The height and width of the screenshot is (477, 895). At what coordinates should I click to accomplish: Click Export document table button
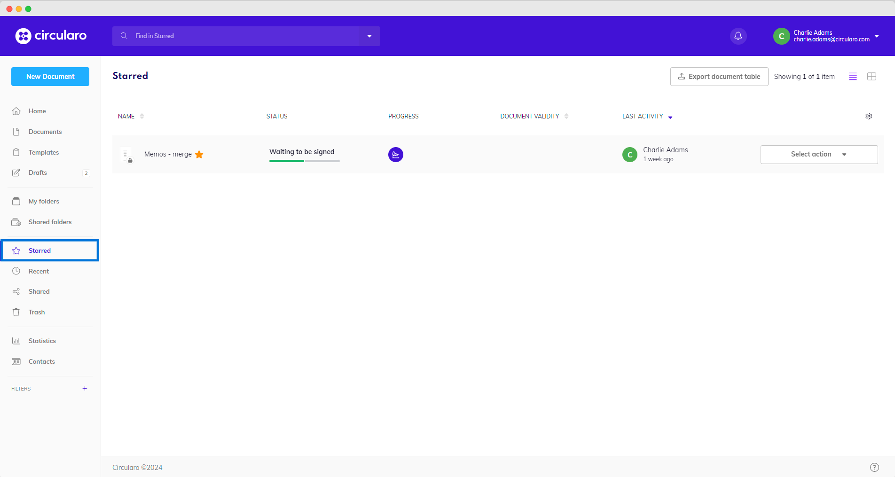coord(719,77)
